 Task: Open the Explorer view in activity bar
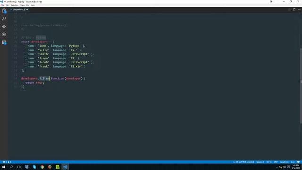coord(4,11)
